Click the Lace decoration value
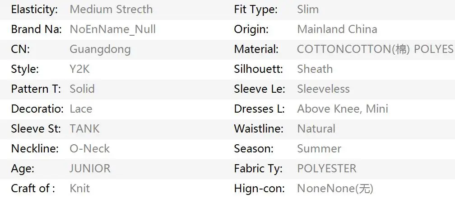 click(81, 109)
